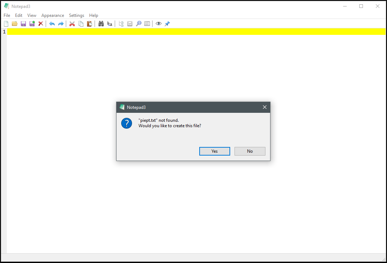Click the Undo arrow icon

(52, 24)
